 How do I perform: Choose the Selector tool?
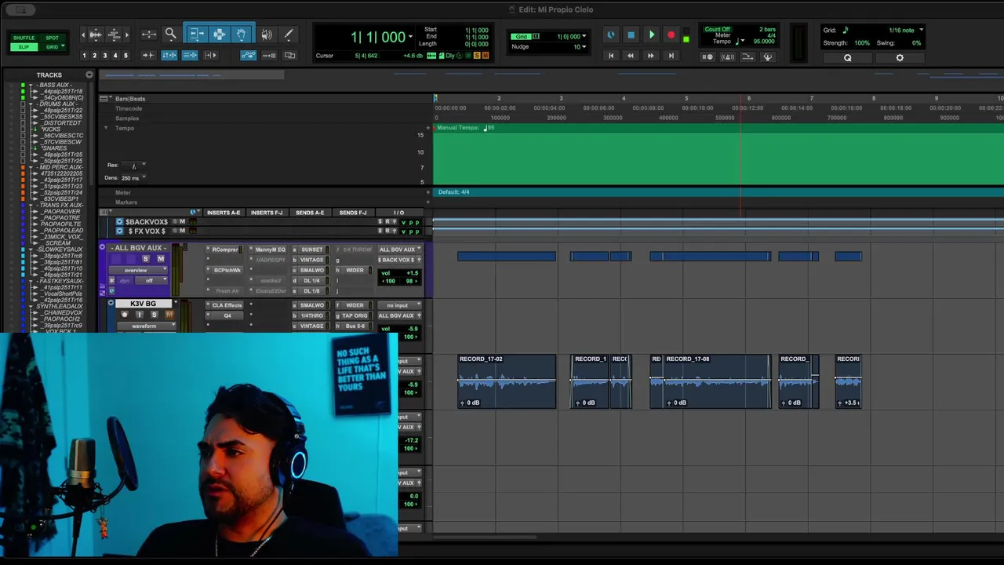pos(220,34)
